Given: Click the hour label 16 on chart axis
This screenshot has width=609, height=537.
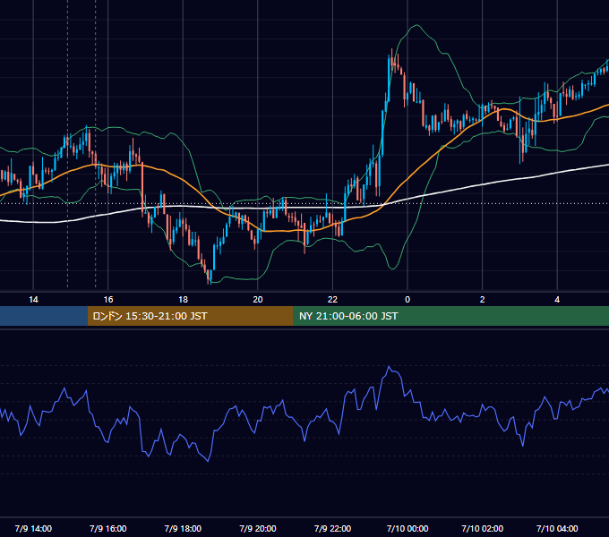Looking at the screenshot, I should click(108, 300).
